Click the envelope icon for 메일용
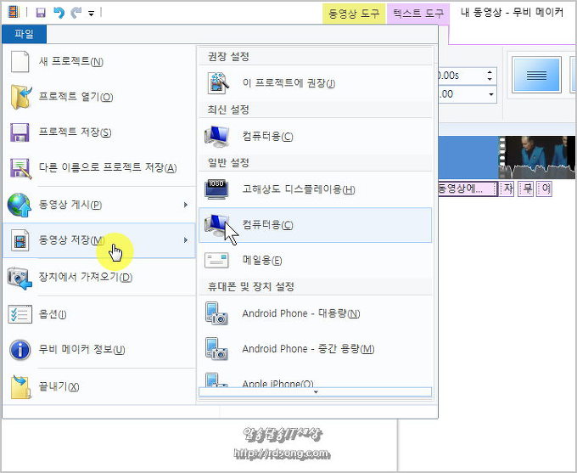This screenshot has height=473, width=577. point(216,260)
